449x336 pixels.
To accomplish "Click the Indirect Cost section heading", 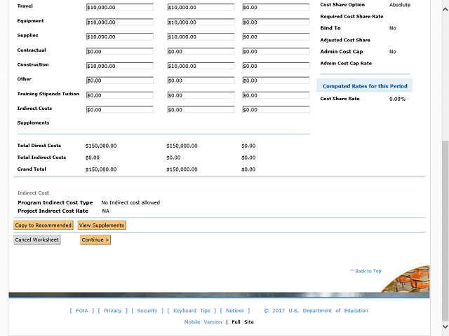I will pyautogui.click(x=33, y=193).
